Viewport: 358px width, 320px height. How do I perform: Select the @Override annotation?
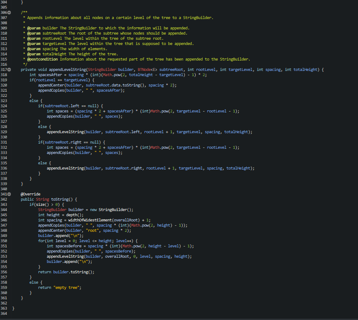pyautogui.click(x=30, y=194)
